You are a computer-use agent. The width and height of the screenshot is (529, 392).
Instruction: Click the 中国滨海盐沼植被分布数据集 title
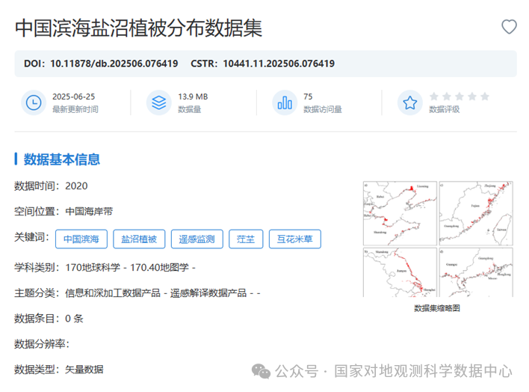(x=139, y=28)
